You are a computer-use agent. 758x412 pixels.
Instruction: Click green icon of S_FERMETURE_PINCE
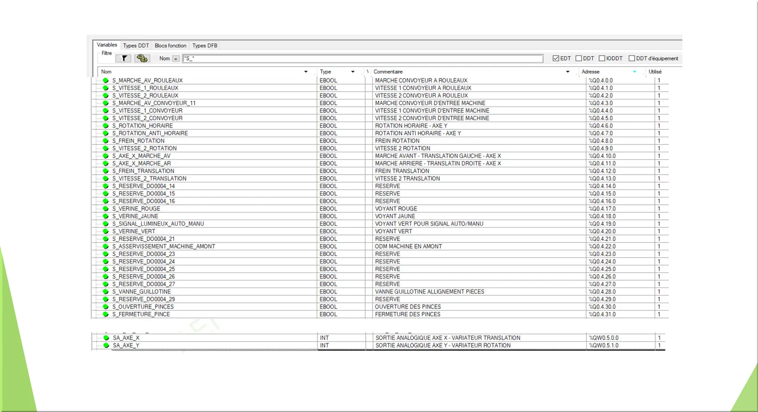[x=106, y=315]
